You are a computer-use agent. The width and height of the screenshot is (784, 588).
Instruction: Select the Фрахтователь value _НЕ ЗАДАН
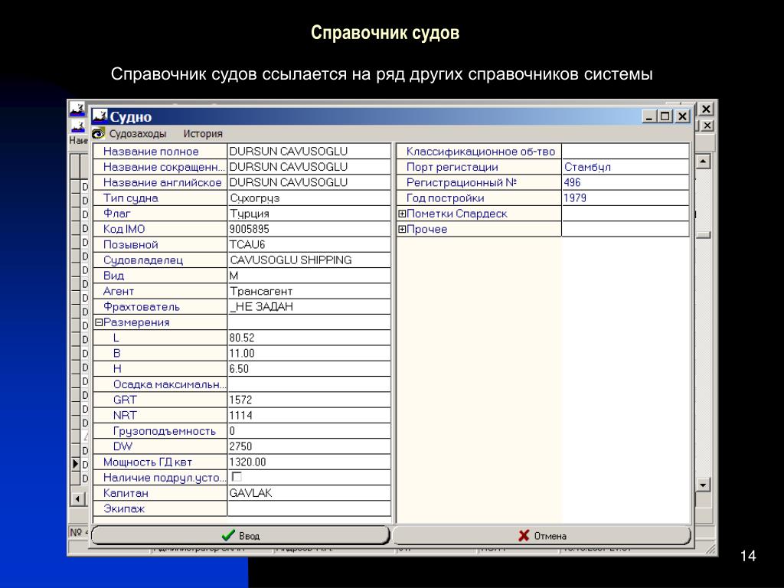coord(309,306)
